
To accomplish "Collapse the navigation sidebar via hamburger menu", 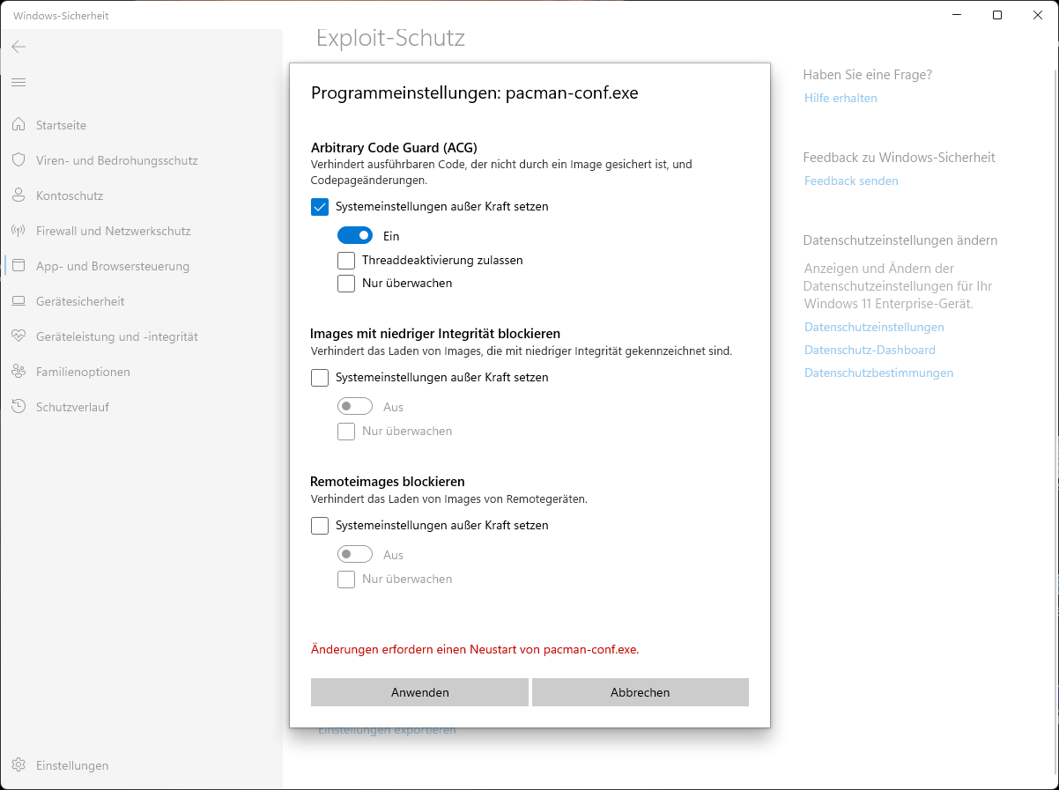I will click(19, 82).
